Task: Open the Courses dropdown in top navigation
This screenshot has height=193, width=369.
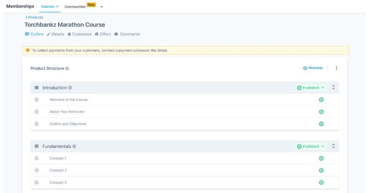Action: [50, 6]
